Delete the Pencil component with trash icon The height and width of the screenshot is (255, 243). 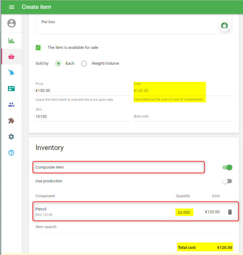click(x=230, y=212)
